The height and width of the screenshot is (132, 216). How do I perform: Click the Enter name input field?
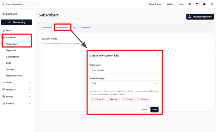pyautogui.click(x=124, y=70)
